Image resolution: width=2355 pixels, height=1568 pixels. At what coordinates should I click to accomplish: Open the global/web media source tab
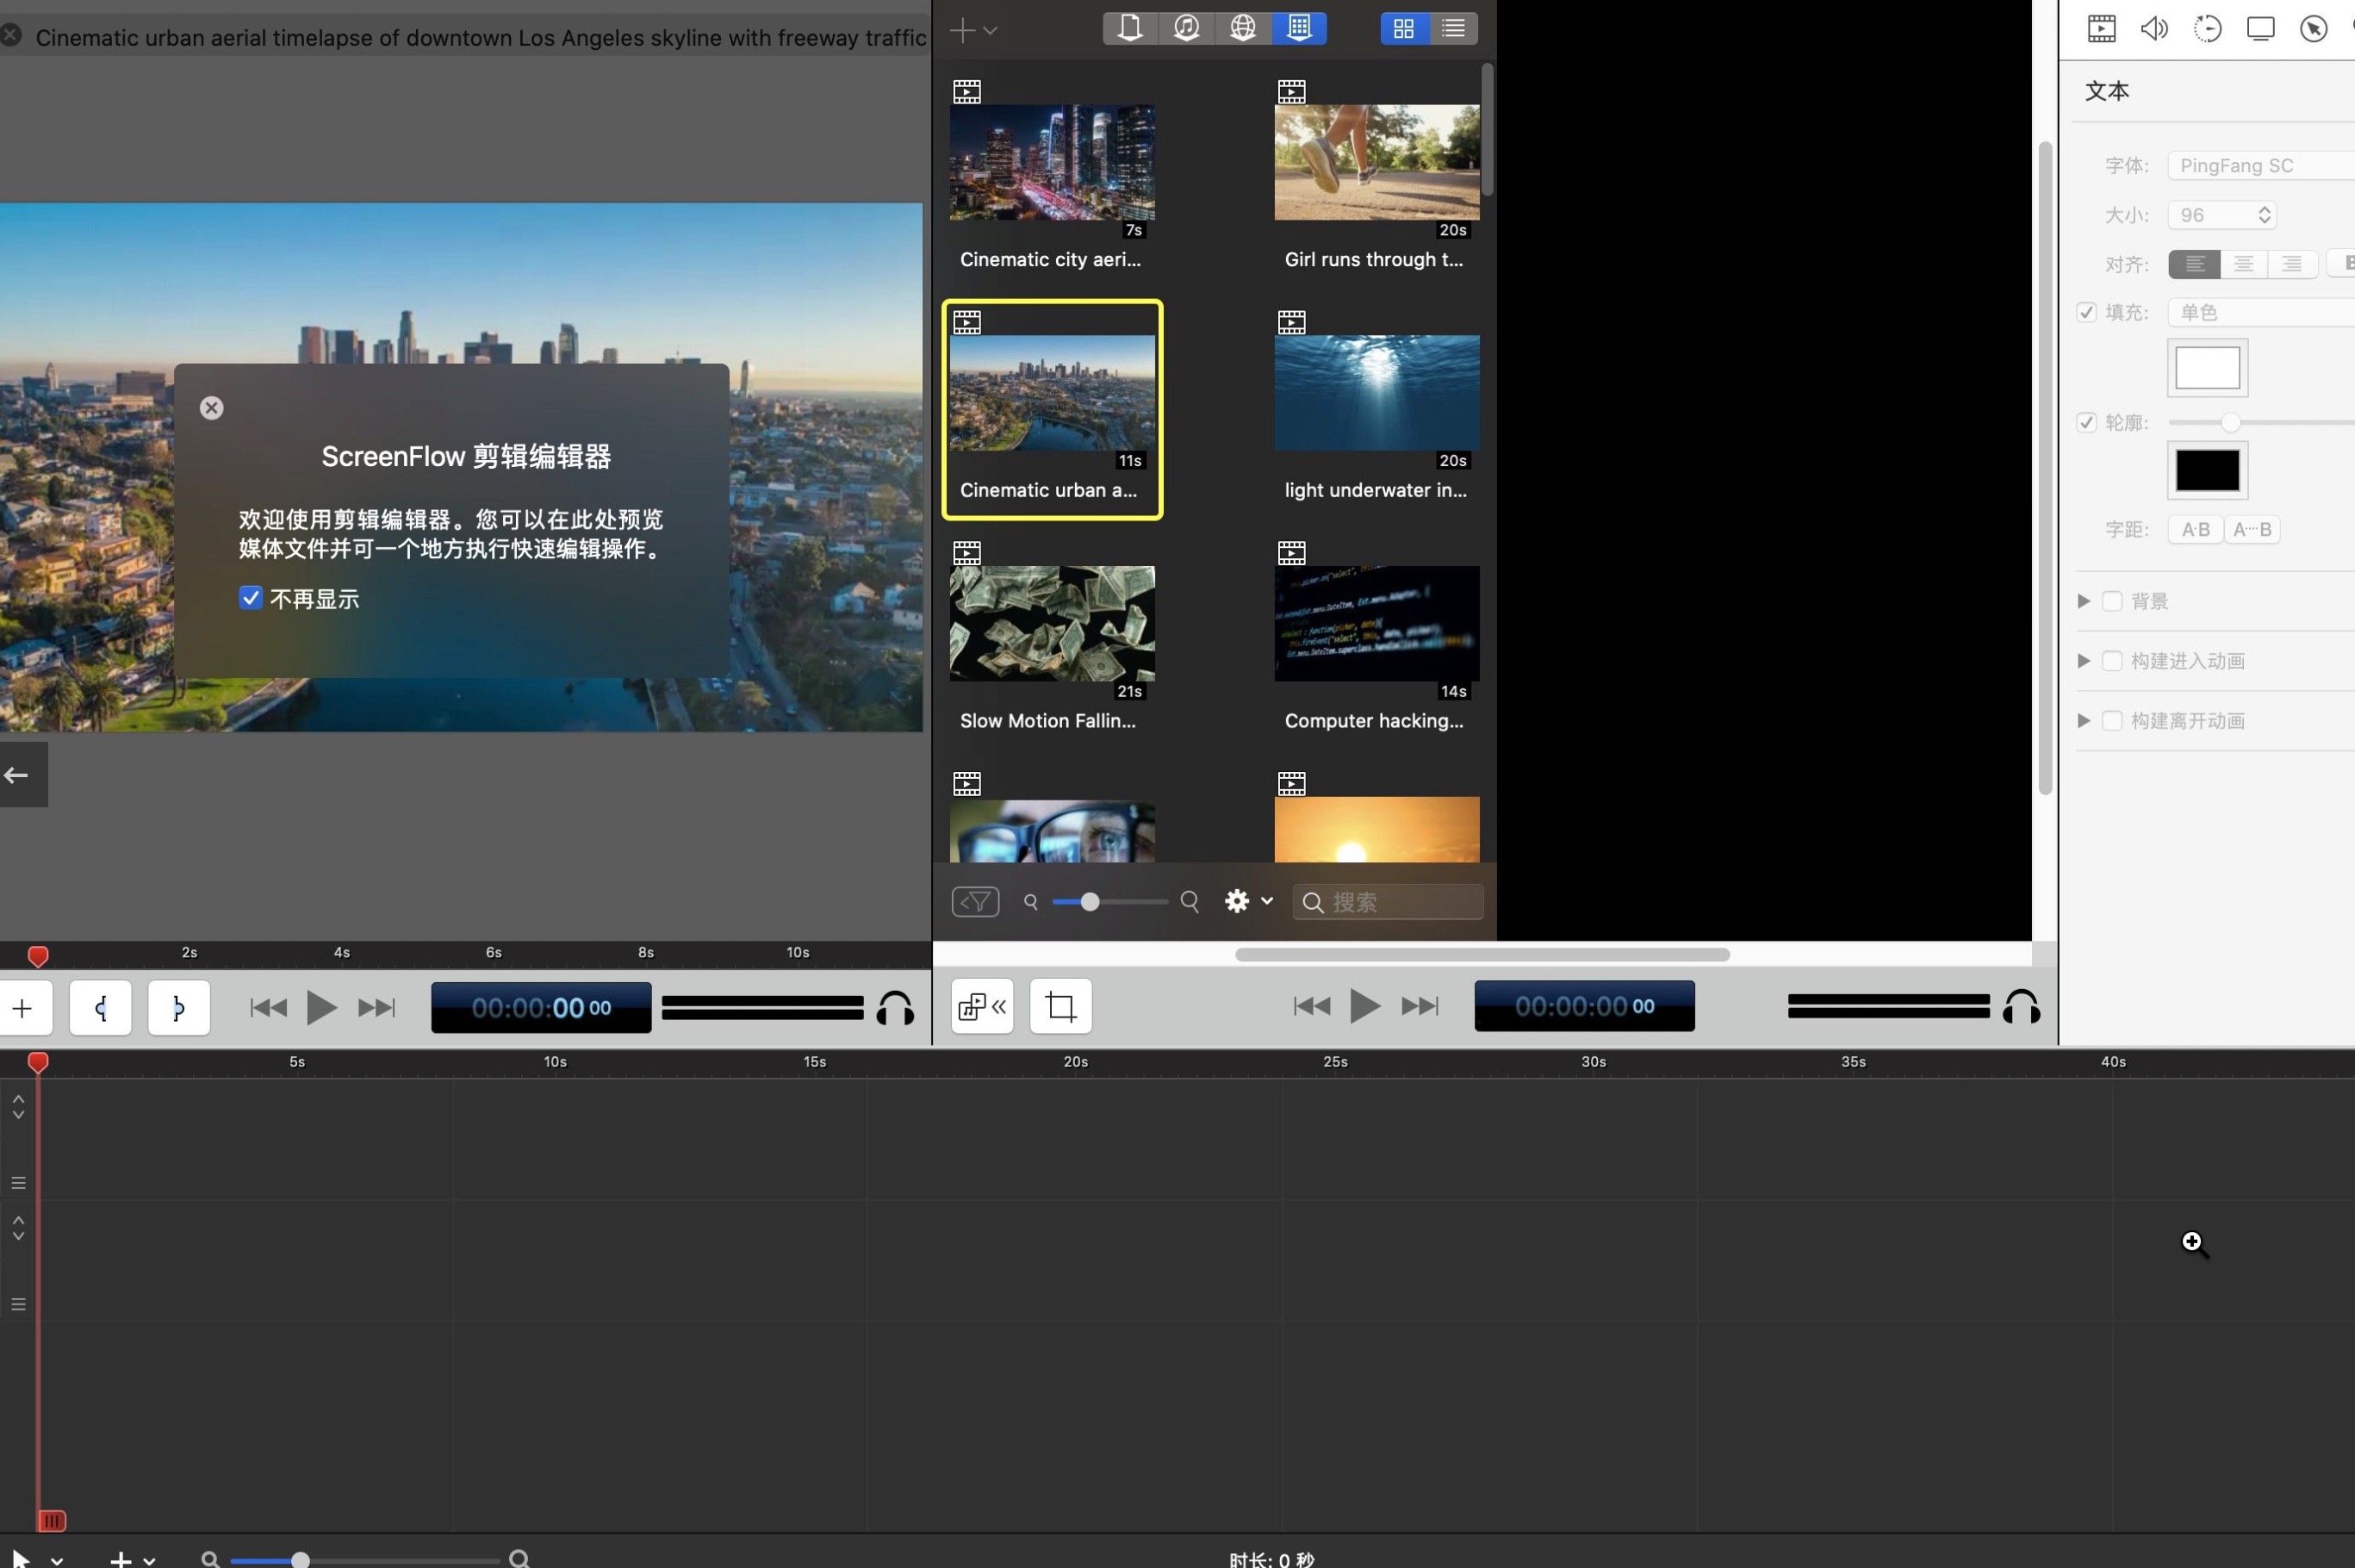tap(1241, 28)
